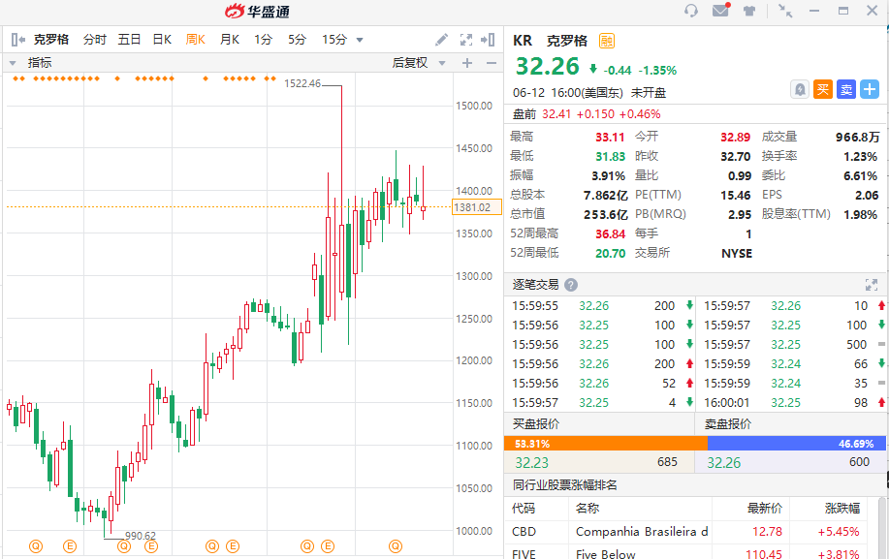Expand the 逐笔交易 panel
This screenshot has width=889, height=559.
[871, 285]
